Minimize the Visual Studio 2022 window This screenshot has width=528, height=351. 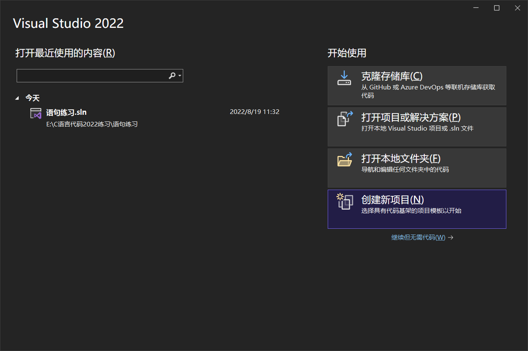[x=476, y=8]
